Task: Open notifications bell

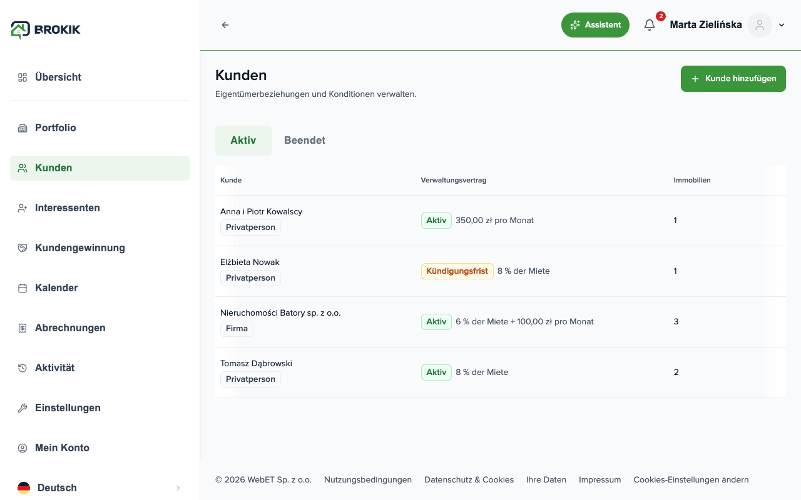Action: [650, 25]
